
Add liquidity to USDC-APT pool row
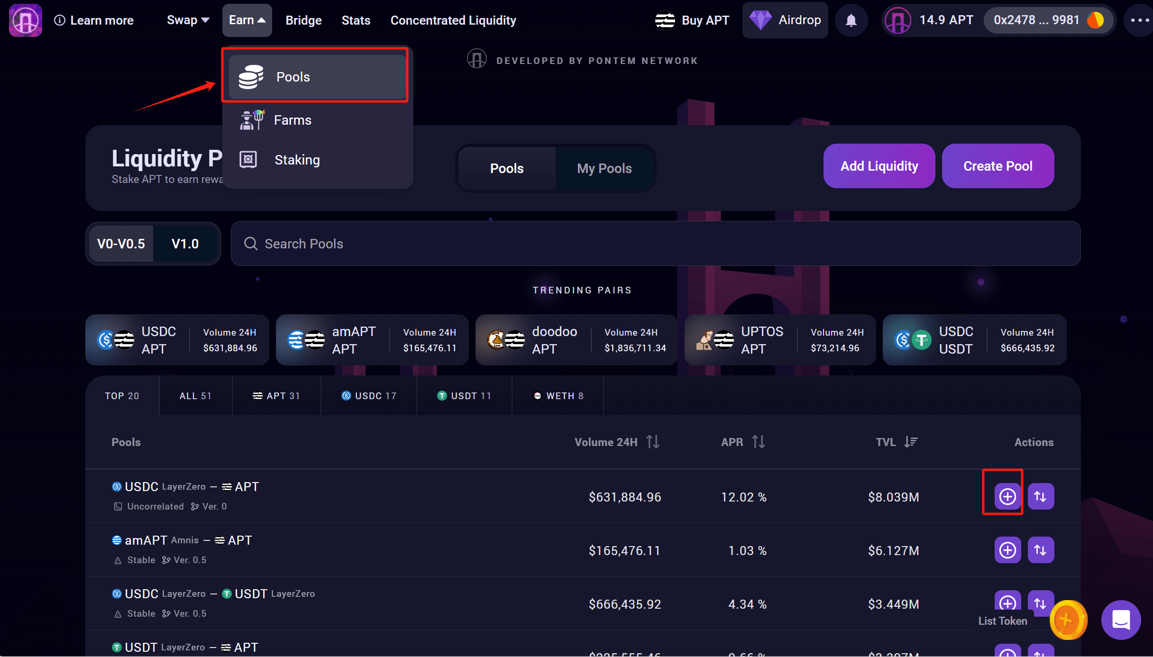pos(1007,496)
